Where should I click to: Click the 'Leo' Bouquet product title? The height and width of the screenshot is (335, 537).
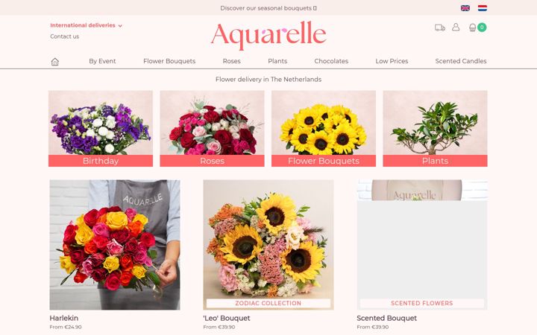pyautogui.click(x=227, y=319)
